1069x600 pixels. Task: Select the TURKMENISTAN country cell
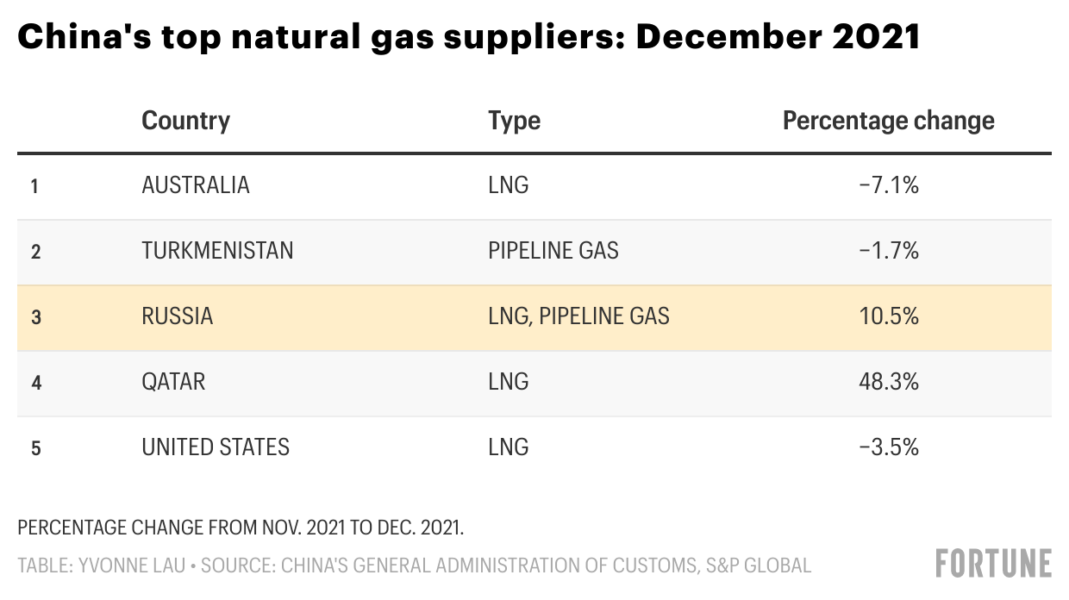217,251
